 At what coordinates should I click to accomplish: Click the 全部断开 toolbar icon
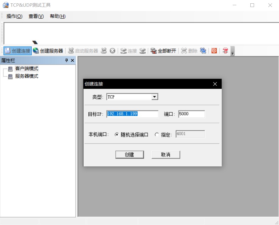[154, 51]
